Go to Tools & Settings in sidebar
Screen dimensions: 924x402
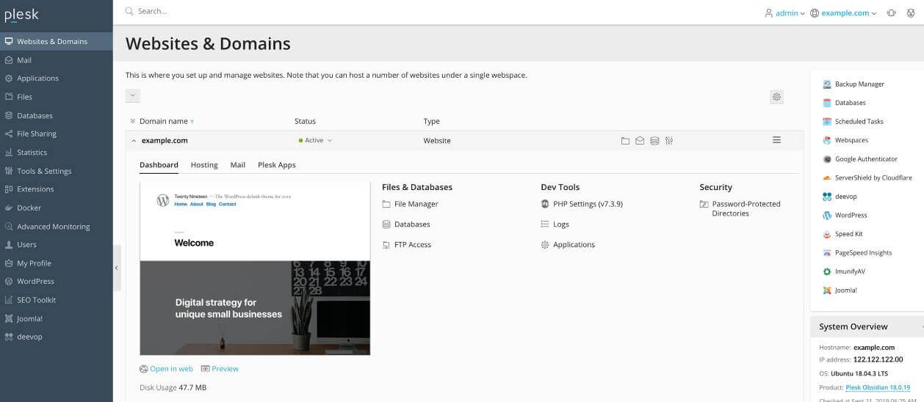pos(44,171)
